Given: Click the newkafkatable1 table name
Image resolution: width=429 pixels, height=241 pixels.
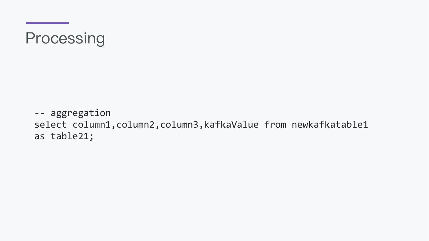Looking at the screenshot, I should point(330,125).
